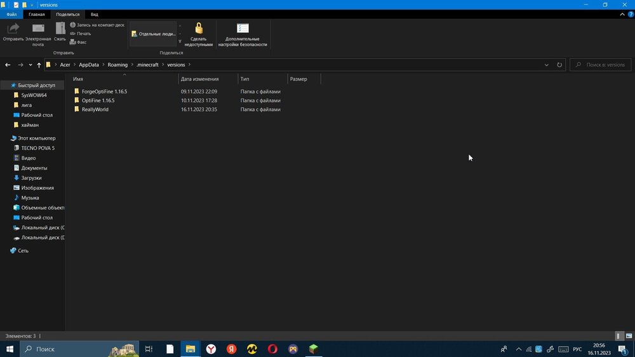Click AppData in the address path
Viewport: 635px width, 357px height.
[89, 65]
